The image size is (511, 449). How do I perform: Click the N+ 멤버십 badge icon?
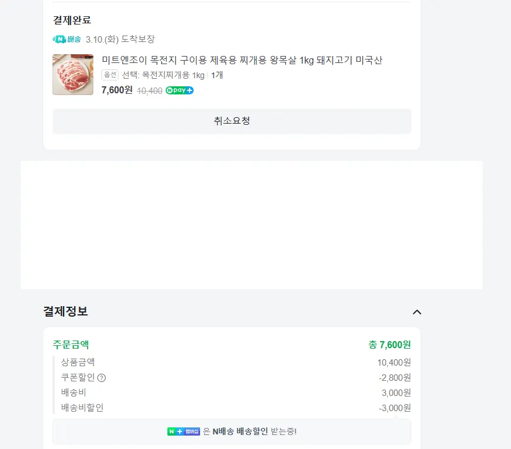coord(184,432)
